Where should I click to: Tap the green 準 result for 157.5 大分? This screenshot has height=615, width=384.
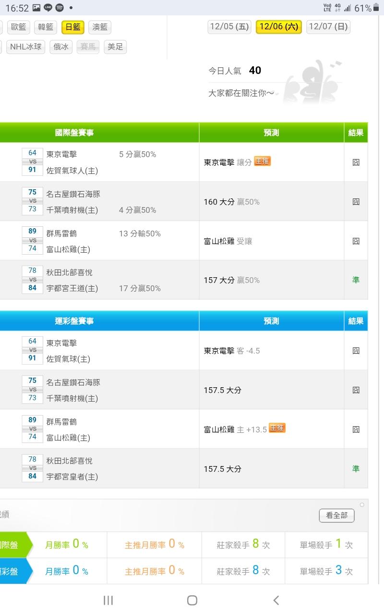pyautogui.click(x=356, y=468)
